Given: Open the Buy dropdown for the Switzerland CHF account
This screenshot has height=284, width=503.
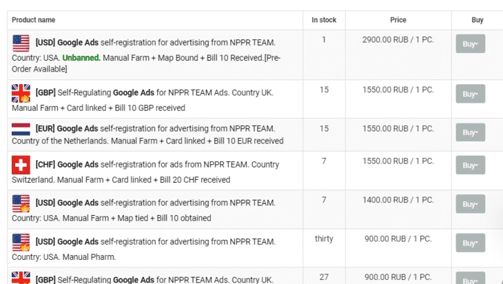Looking at the screenshot, I should click(x=471, y=165).
